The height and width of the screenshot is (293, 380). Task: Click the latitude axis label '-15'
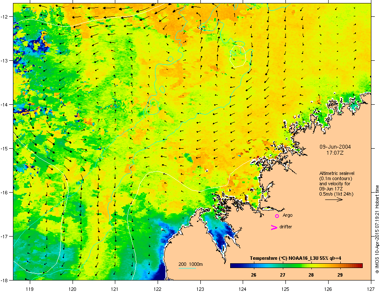click(x=5, y=148)
